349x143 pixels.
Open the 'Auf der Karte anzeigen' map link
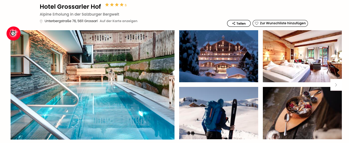click(x=119, y=21)
